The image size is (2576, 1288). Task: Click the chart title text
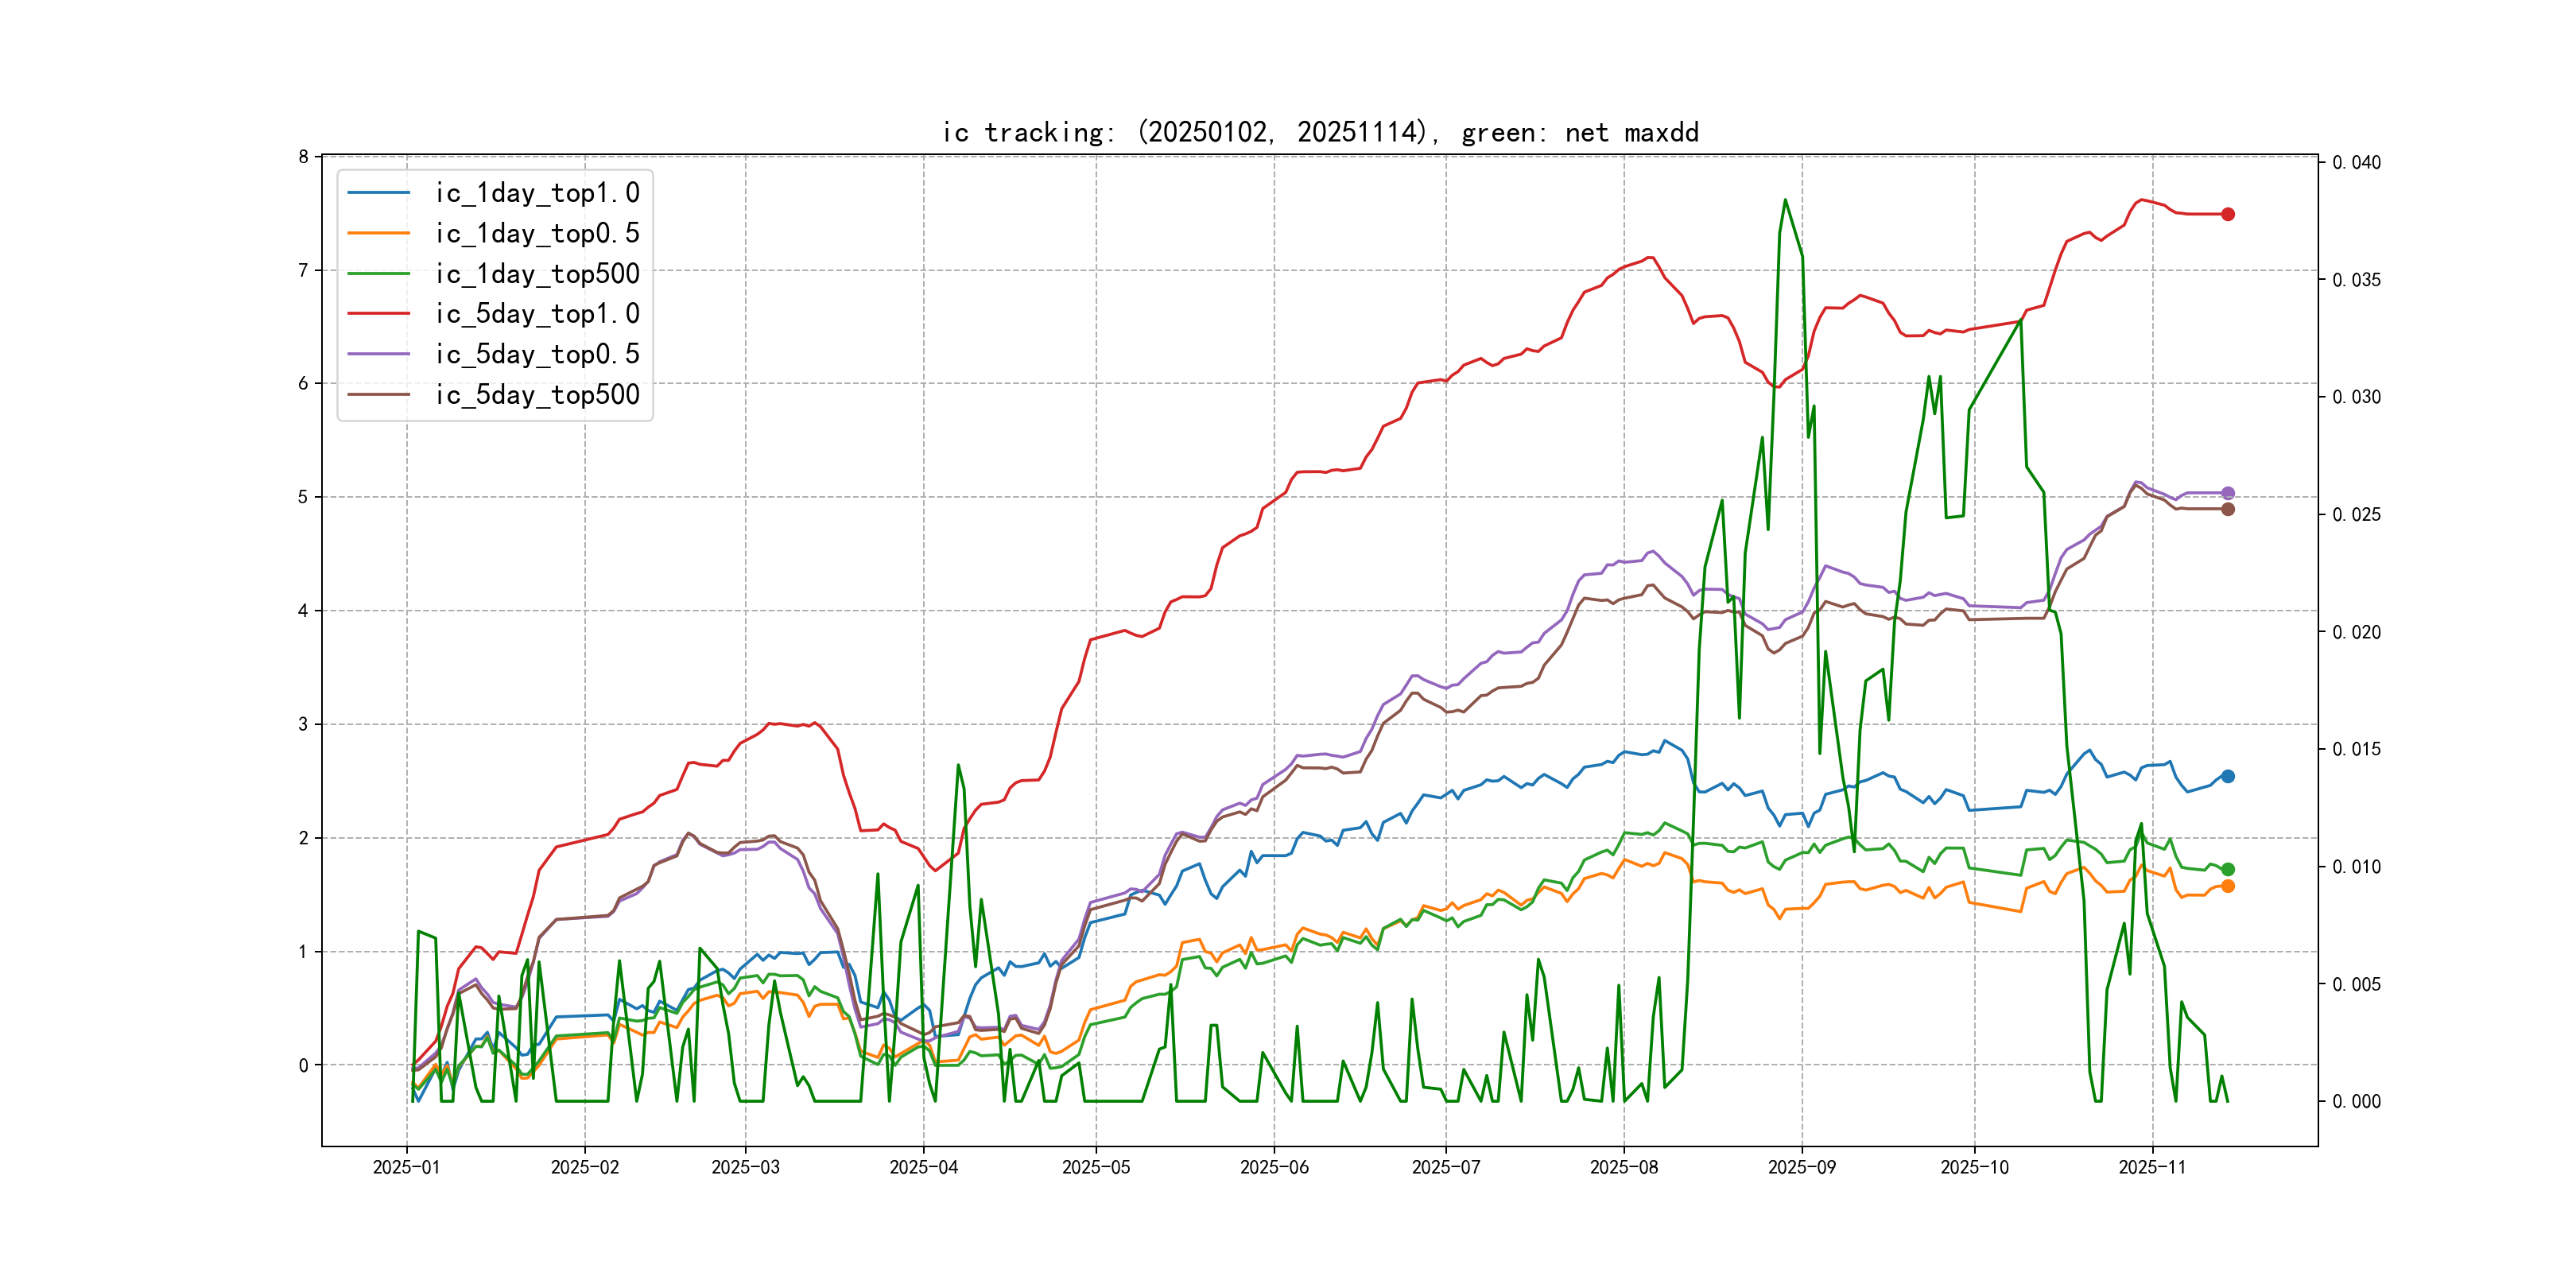coord(1320,132)
